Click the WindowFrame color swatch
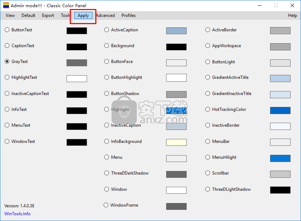Screen dimensions: 301x221 (x=176, y=206)
